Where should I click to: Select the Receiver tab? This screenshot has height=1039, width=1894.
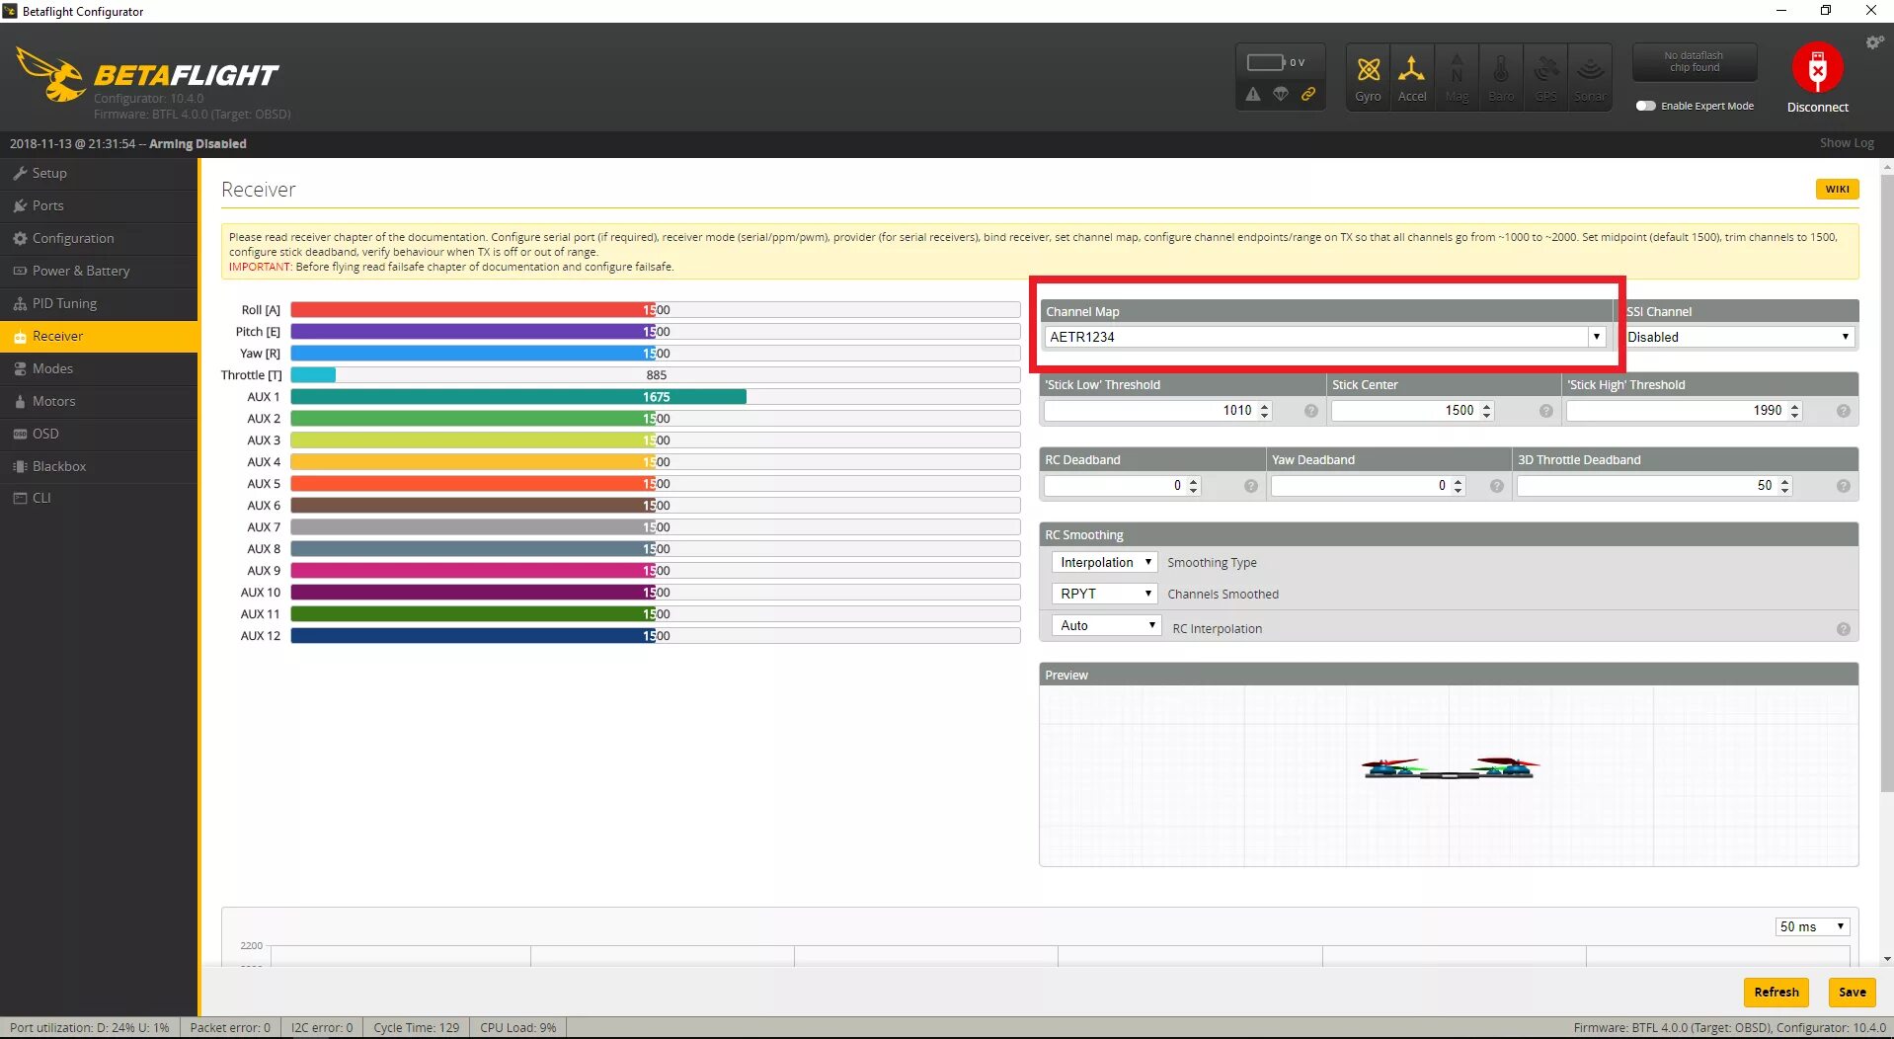(x=99, y=336)
